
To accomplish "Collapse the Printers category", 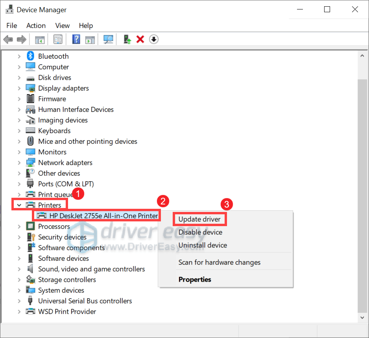I will pyautogui.click(x=19, y=205).
